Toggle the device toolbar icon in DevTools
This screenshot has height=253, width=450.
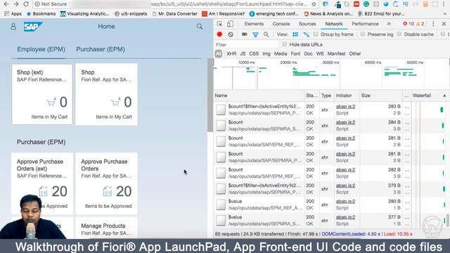[230, 24]
